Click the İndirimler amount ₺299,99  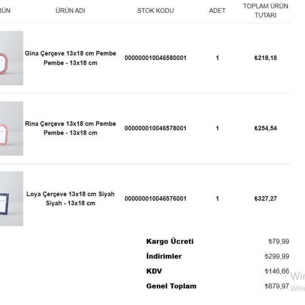[277, 257]
